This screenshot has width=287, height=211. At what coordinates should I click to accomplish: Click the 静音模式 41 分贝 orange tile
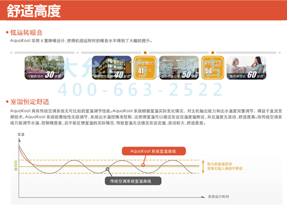145,68
